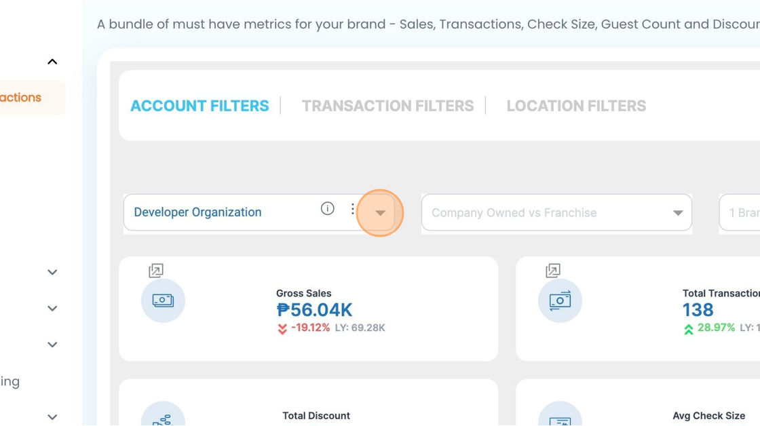Open Company Owned vs Franchise dropdown

click(556, 213)
